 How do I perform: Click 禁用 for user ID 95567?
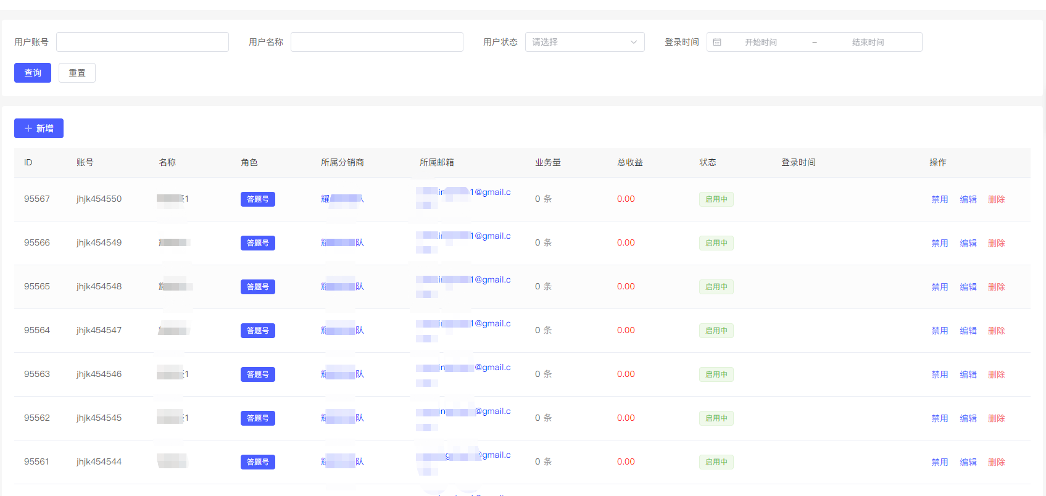tap(939, 199)
